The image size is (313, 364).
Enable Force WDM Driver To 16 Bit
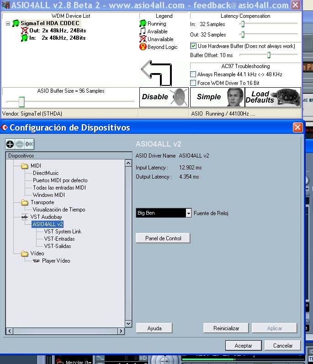(193, 83)
